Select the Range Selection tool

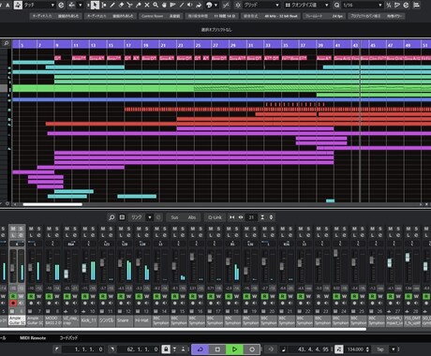click(x=104, y=5)
